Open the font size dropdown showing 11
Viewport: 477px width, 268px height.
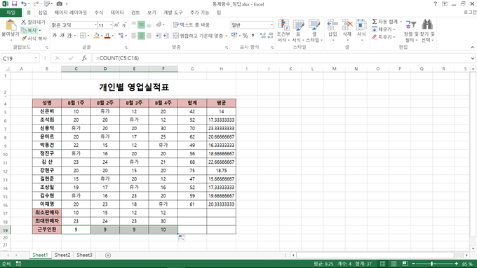[111, 25]
